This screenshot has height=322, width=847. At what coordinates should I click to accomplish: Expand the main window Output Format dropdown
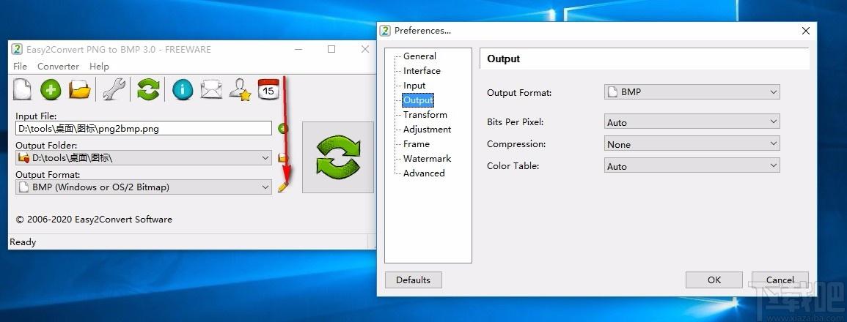click(x=144, y=187)
